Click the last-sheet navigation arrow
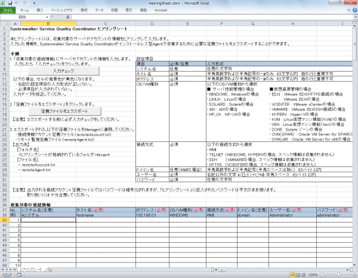 (15, 270)
